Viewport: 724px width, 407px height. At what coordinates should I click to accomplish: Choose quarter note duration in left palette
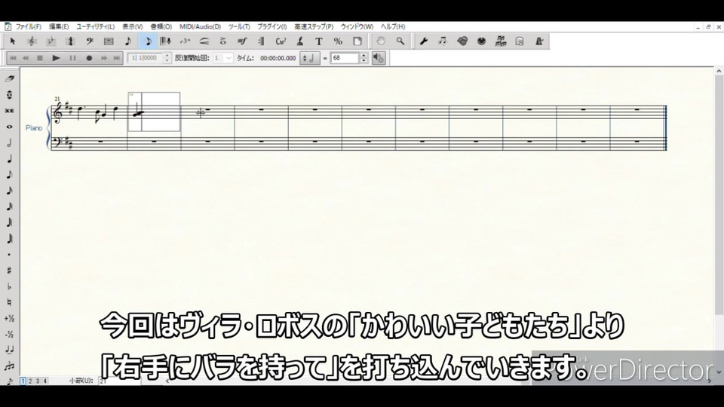(x=9, y=159)
